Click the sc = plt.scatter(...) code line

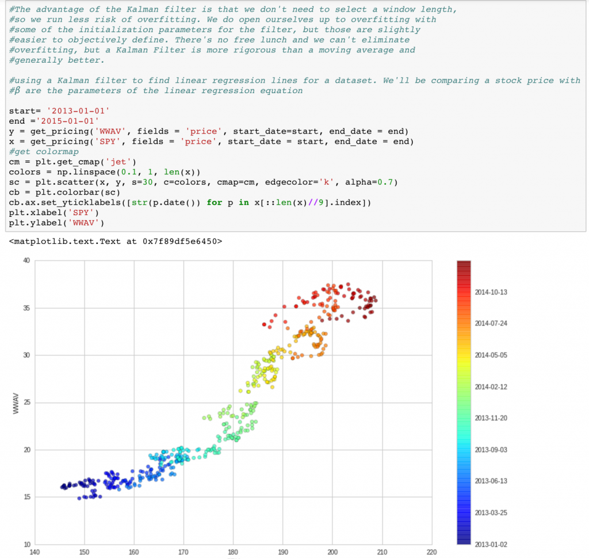coord(203,182)
